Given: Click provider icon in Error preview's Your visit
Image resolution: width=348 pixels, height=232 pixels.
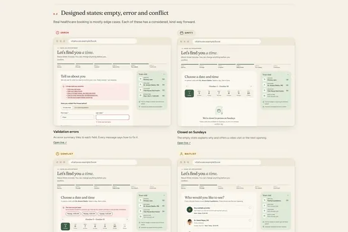Looking at the screenshot, I should coord(140,85).
